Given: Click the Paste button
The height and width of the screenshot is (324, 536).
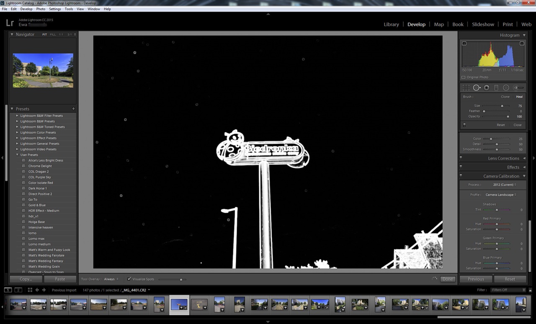Looking at the screenshot, I should (x=60, y=279).
